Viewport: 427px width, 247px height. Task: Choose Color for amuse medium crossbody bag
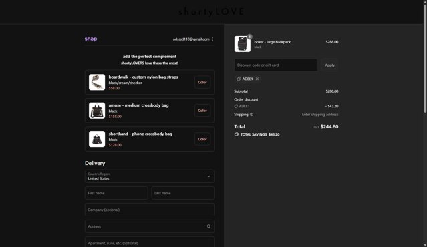202,111
